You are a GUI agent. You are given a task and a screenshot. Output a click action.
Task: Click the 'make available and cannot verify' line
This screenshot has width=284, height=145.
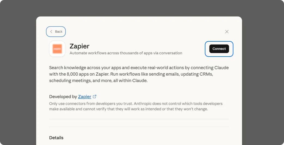pyautogui.click(x=128, y=109)
